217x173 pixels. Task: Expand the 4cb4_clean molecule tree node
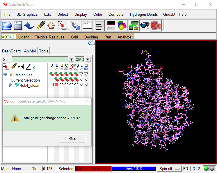(x=10, y=85)
